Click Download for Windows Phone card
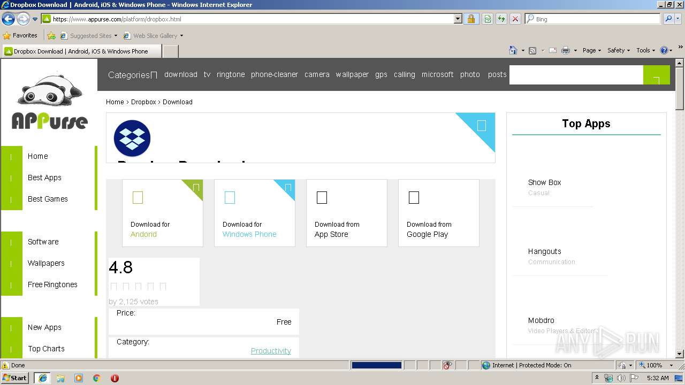 (x=255, y=213)
